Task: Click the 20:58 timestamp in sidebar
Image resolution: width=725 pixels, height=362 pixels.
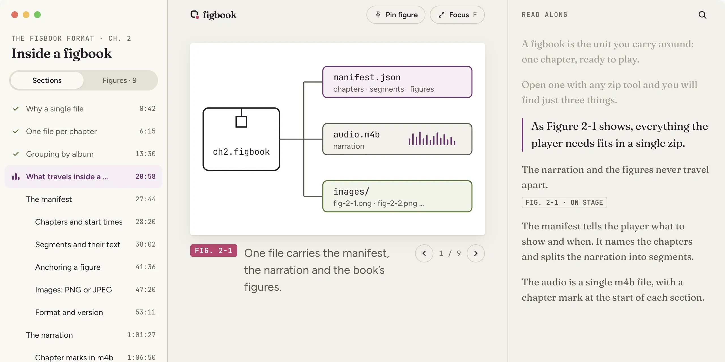Action: pyautogui.click(x=145, y=176)
